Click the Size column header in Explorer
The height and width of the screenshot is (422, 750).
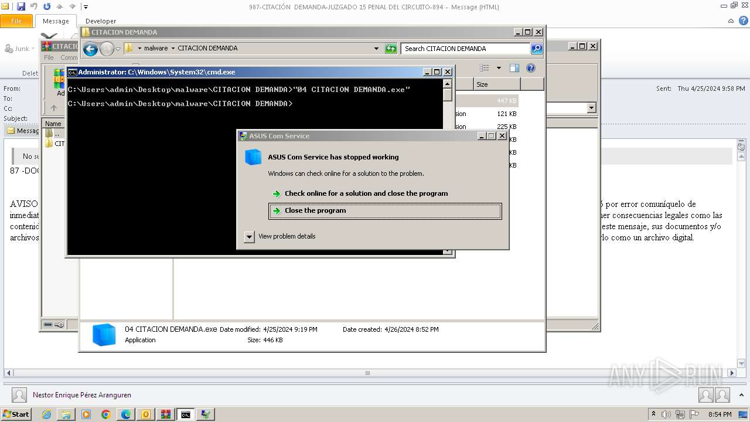click(x=497, y=84)
